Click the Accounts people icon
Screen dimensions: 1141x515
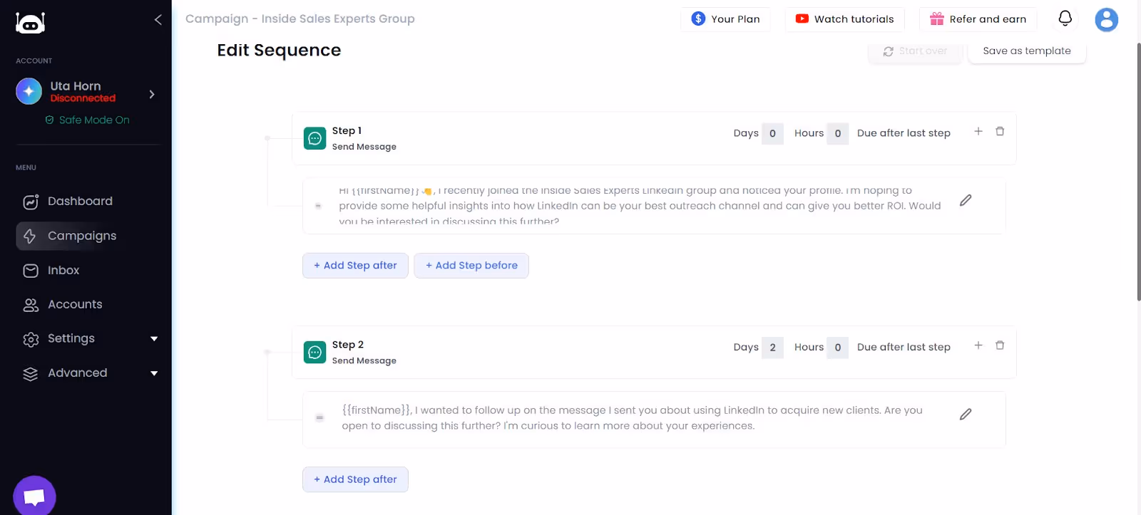click(x=31, y=305)
